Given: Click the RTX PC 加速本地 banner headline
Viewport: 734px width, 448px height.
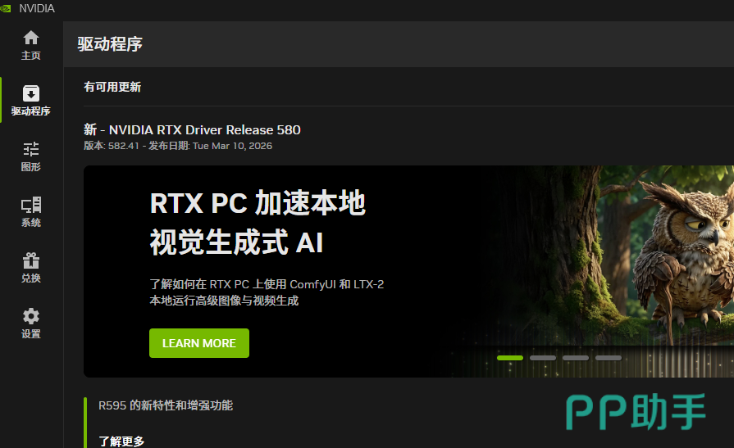Looking at the screenshot, I should [x=258, y=203].
